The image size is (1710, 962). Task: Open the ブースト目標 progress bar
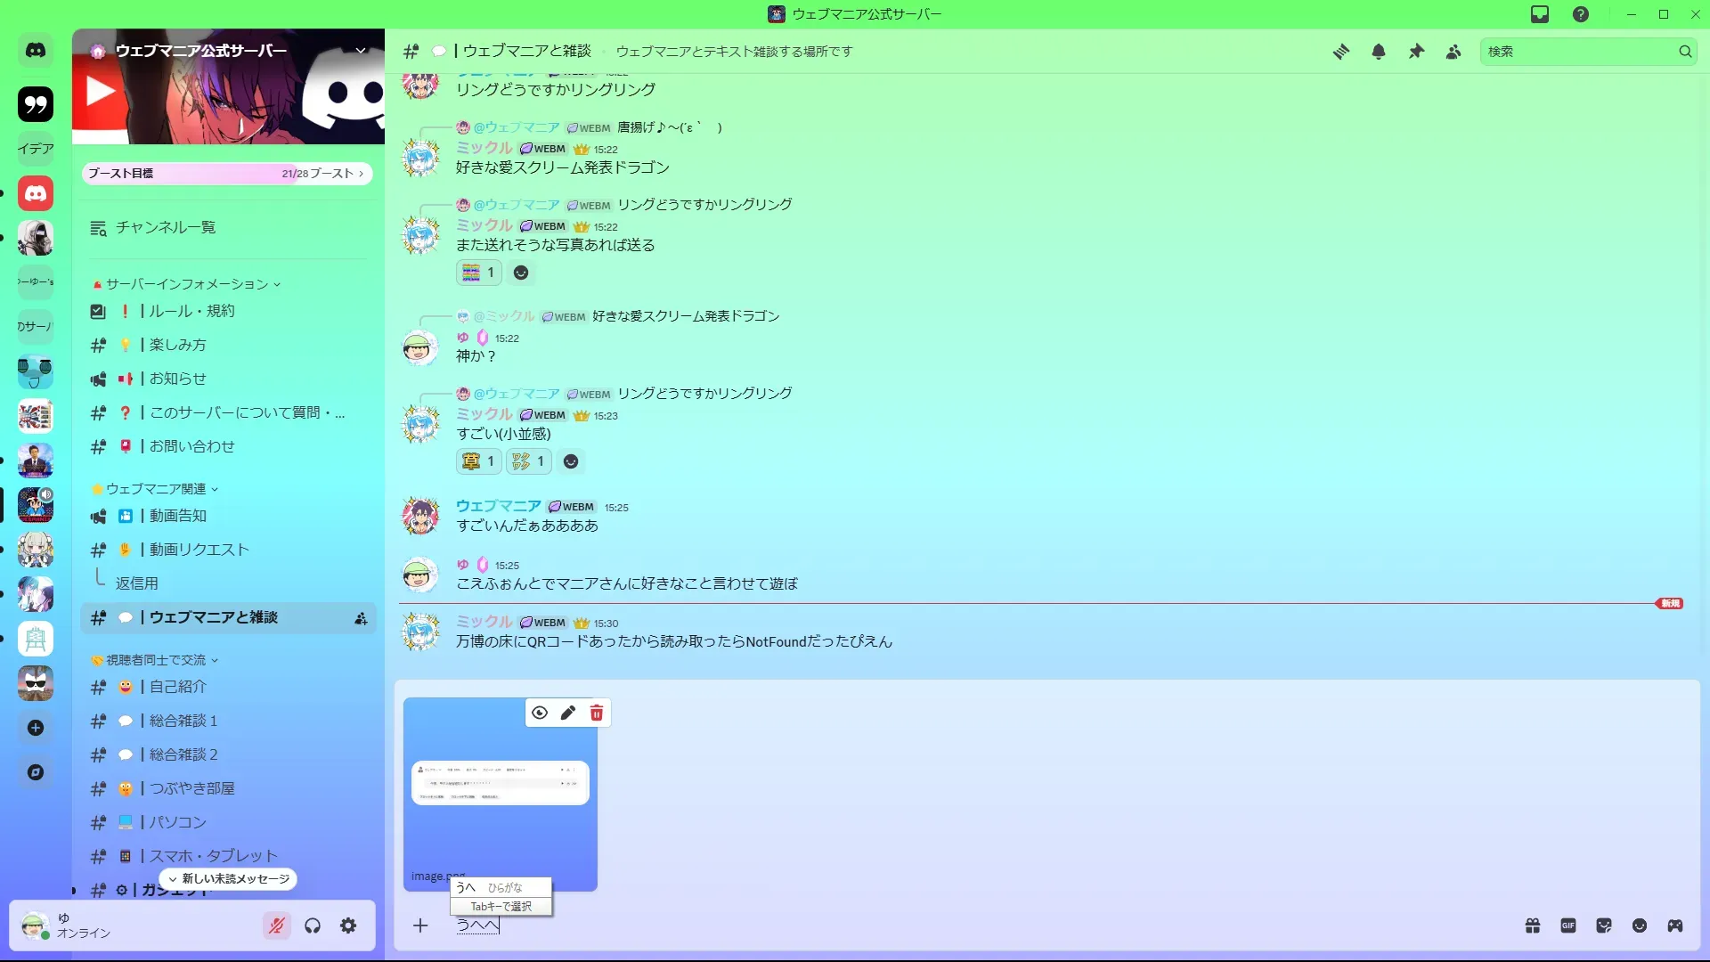tap(227, 174)
